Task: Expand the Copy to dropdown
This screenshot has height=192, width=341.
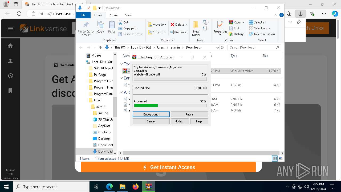Action: 165,32
